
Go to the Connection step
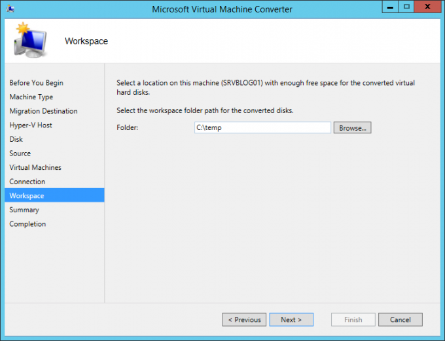pyautogui.click(x=27, y=182)
